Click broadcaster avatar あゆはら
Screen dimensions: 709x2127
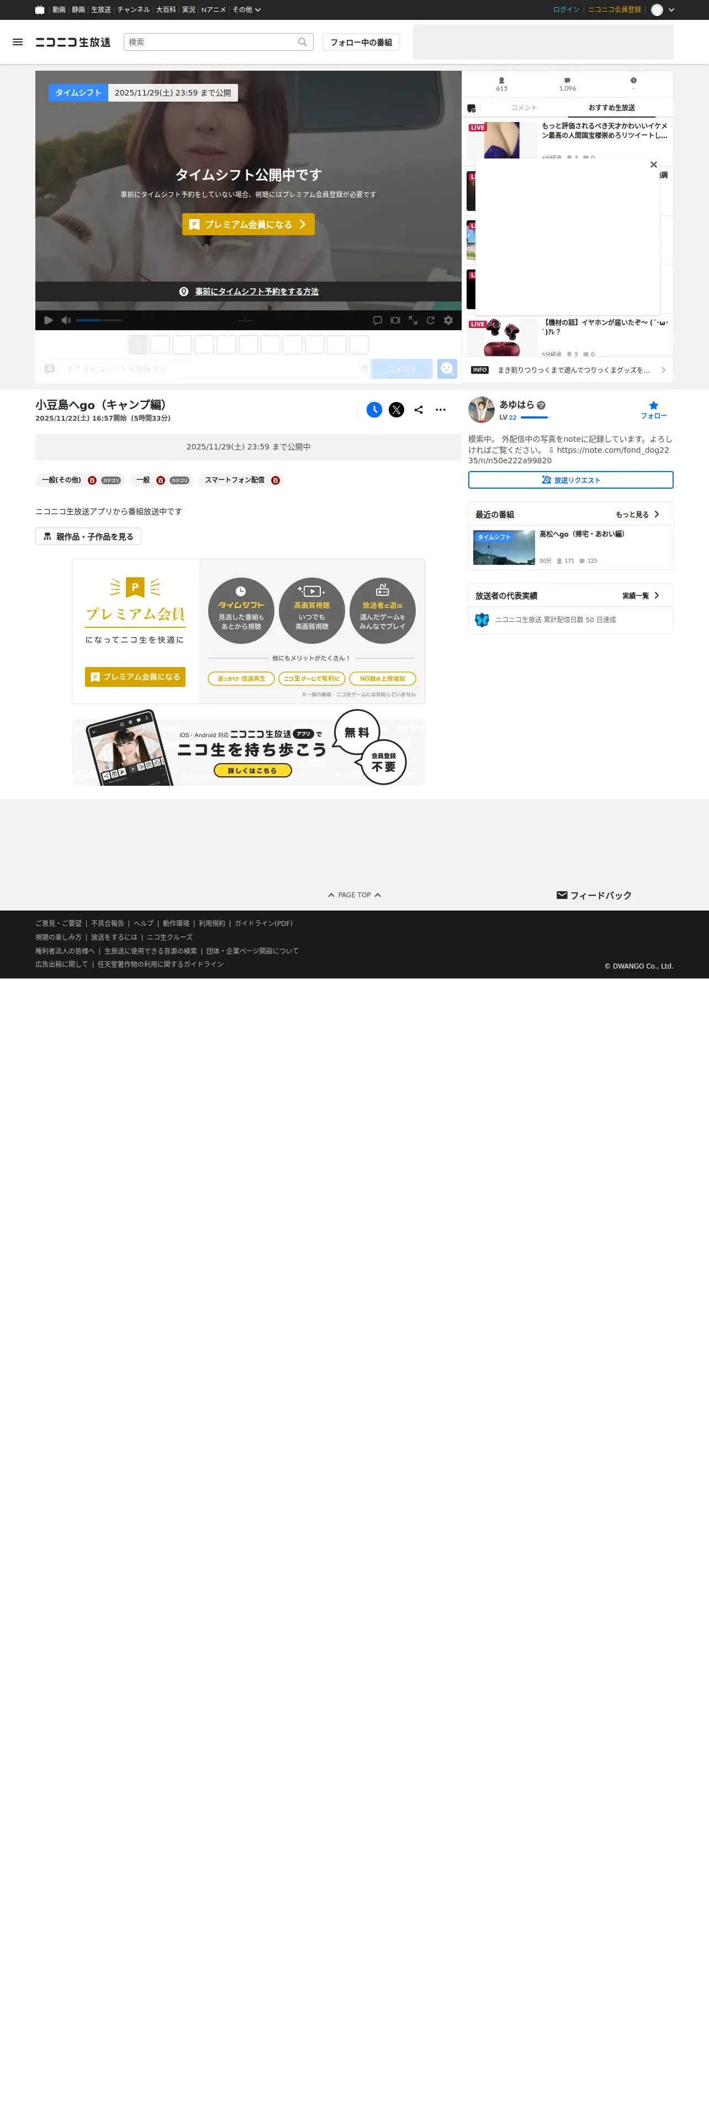click(x=481, y=410)
